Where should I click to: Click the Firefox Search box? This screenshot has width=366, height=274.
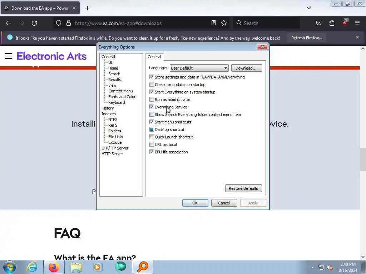[266, 23]
